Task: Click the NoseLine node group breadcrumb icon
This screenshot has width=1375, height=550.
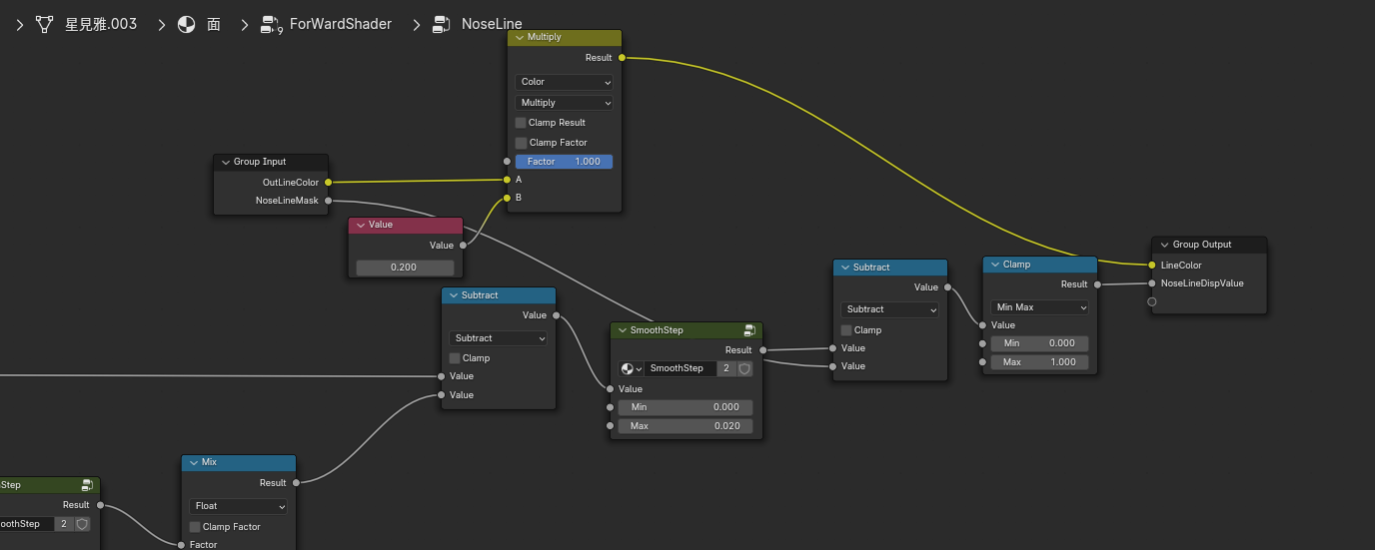Action: (x=442, y=25)
